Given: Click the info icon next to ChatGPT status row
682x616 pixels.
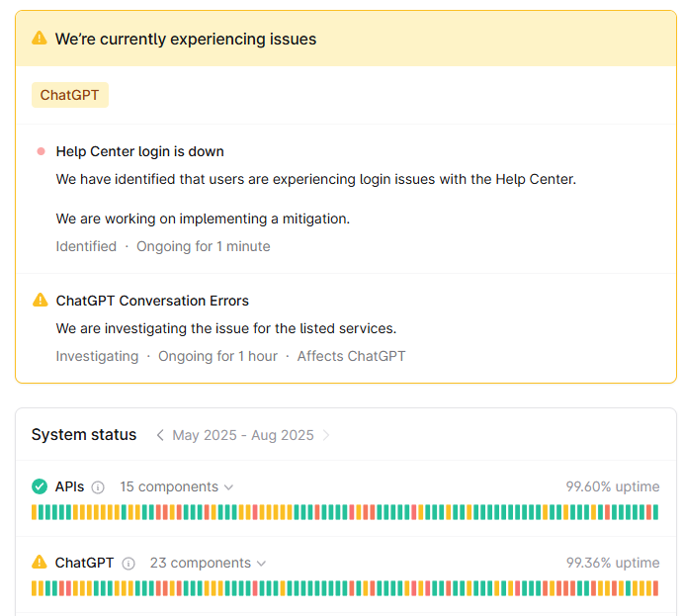Looking at the screenshot, I should click(x=128, y=564).
